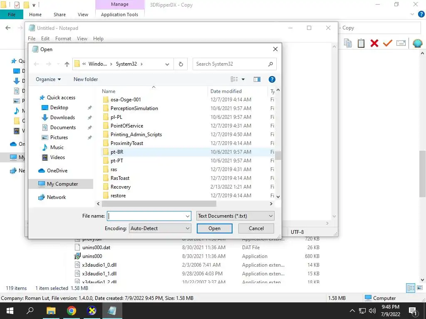The height and width of the screenshot is (319, 426).
Task: Open the Notepad File menu
Action: (32, 39)
